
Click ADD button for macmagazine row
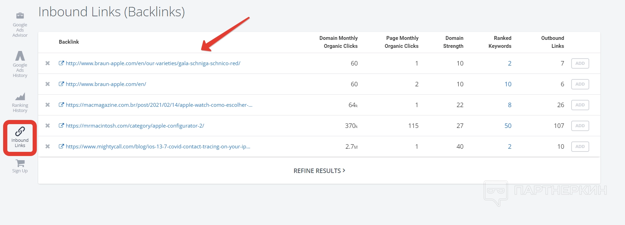click(x=580, y=105)
